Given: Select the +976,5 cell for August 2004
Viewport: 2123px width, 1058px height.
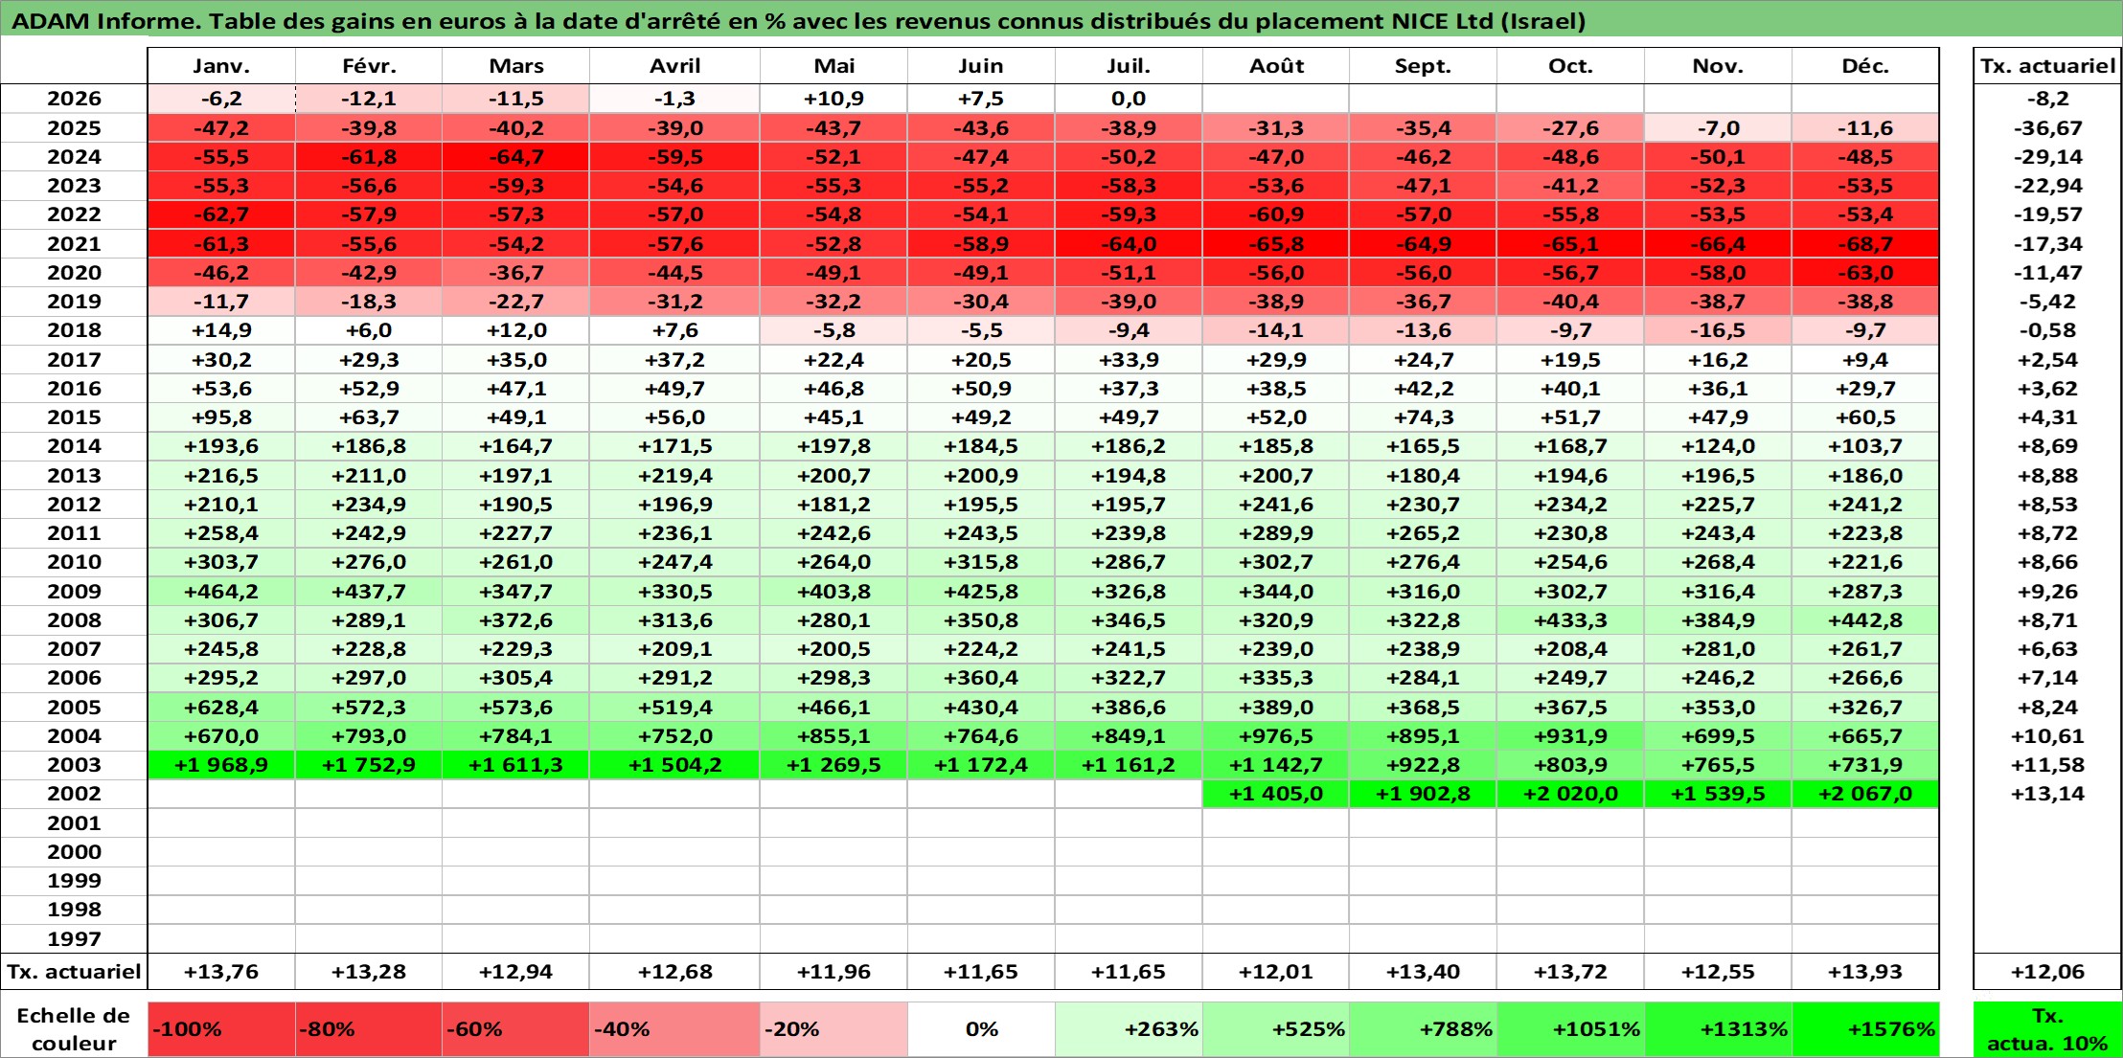Looking at the screenshot, I should [1276, 736].
